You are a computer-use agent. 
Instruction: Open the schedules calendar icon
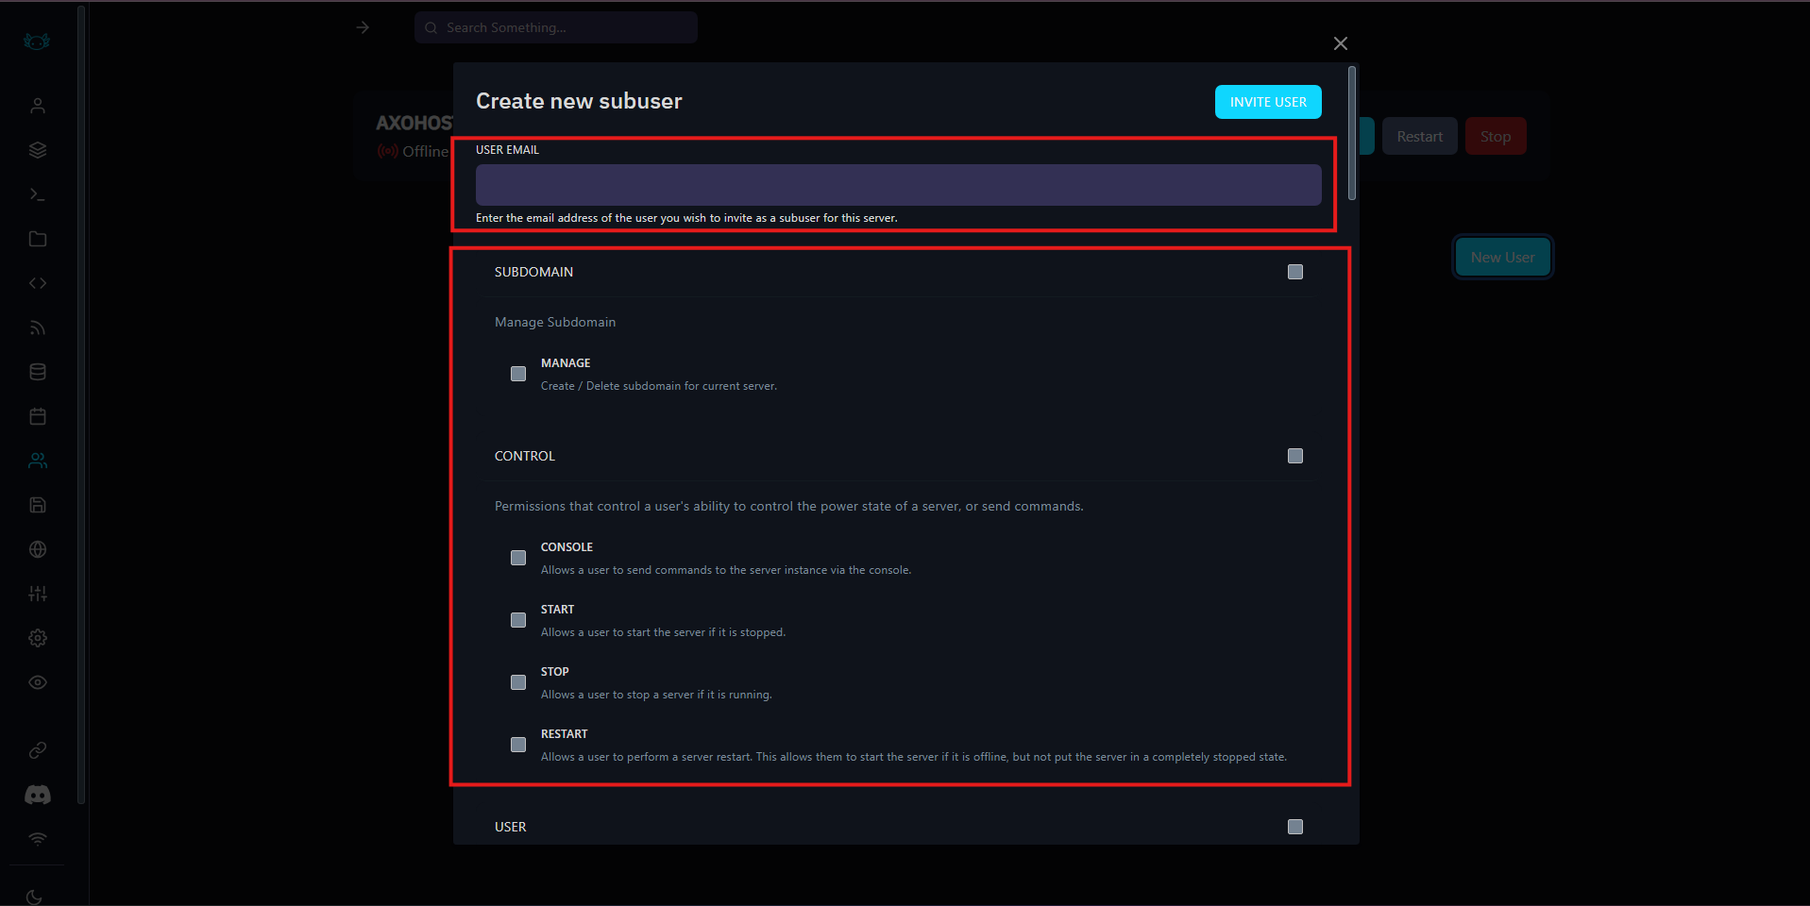[38, 416]
